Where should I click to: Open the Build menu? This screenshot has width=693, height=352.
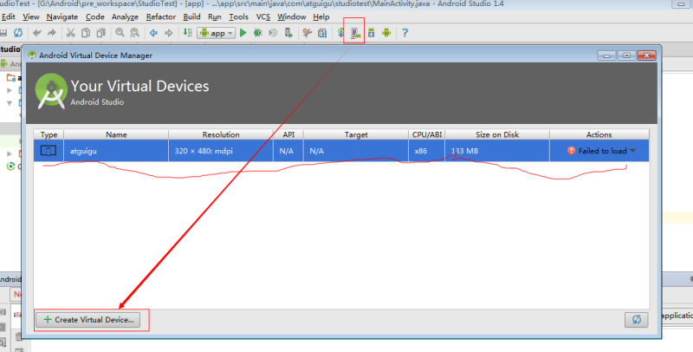click(x=191, y=16)
